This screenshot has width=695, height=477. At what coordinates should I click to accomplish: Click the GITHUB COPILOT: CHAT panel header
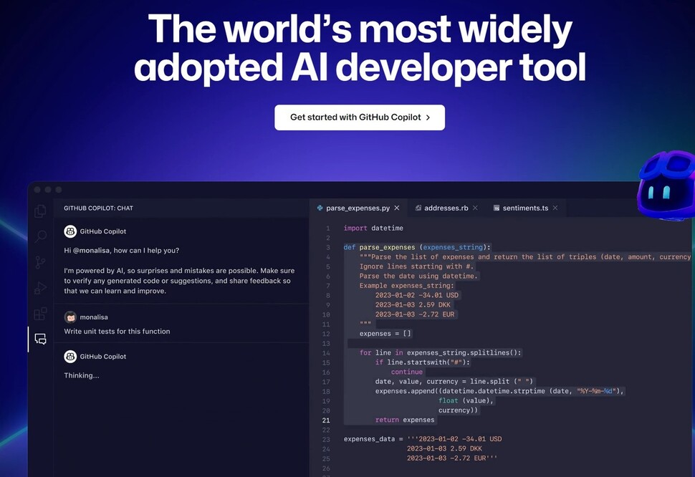click(98, 208)
